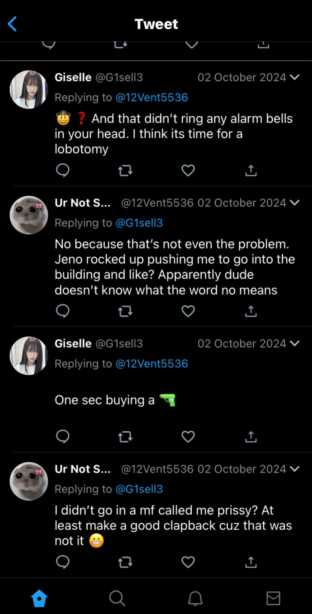The width and height of the screenshot is (312, 614).
Task: Reply to the 'One sec buying a' tweet
Action: [x=63, y=437]
